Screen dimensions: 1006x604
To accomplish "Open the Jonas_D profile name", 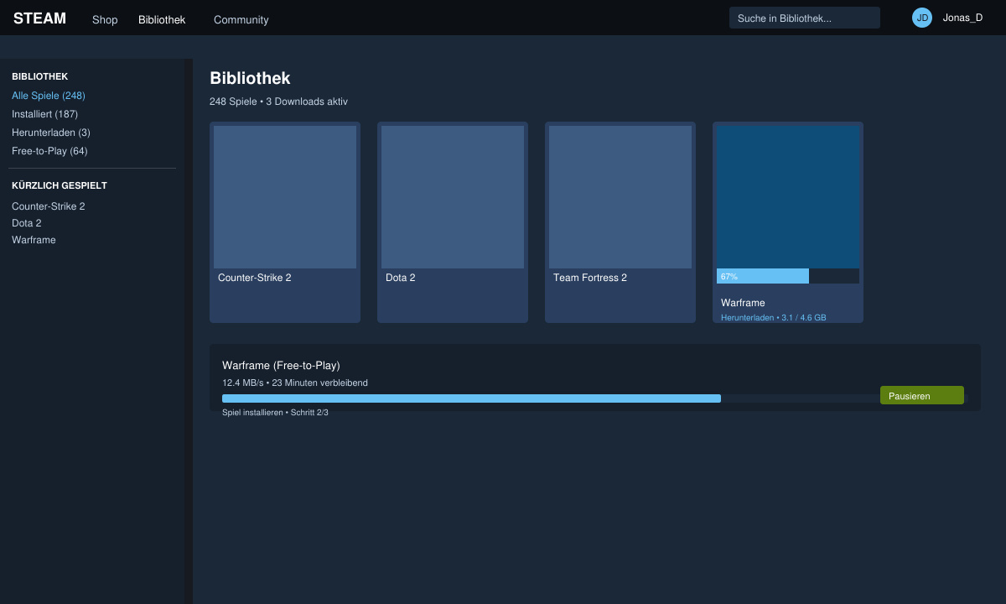I will click(x=962, y=18).
